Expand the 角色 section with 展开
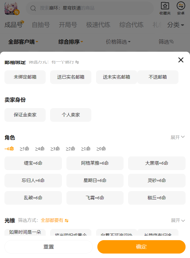The width and height of the screenshot is (190, 258). 178,137
